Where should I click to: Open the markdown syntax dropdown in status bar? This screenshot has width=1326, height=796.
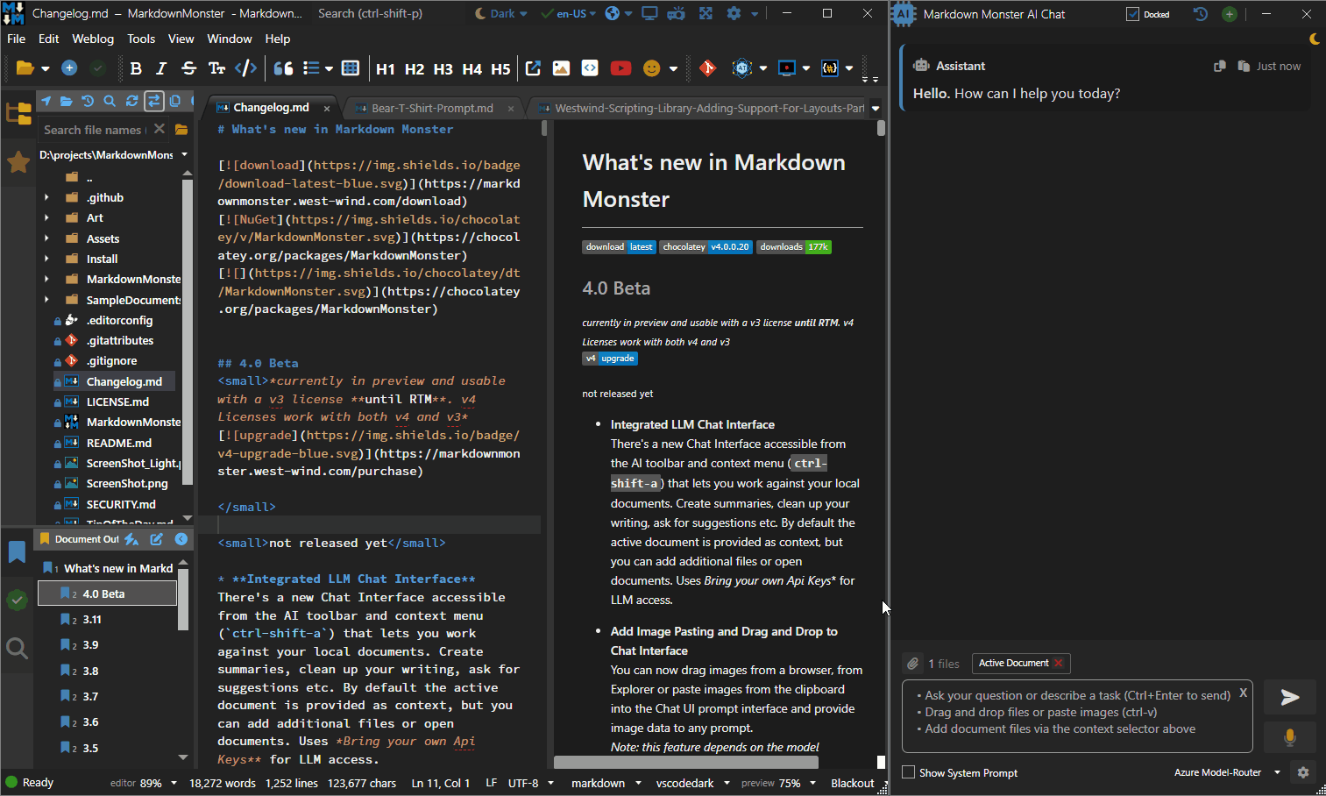[x=606, y=783]
